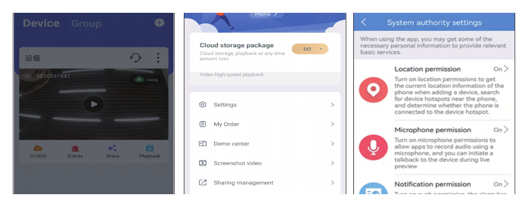Play the camera live preview
The width and height of the screenshot is (528, 207).
94,104
